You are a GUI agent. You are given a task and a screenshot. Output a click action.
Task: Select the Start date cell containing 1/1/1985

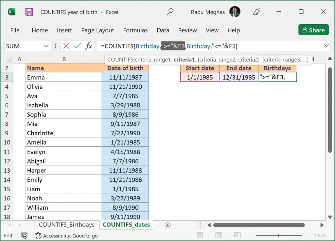click(x=200, y=77)
